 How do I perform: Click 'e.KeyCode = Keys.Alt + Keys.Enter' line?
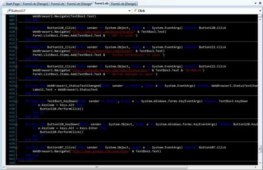pyautogui.click(x=68, y=128)
